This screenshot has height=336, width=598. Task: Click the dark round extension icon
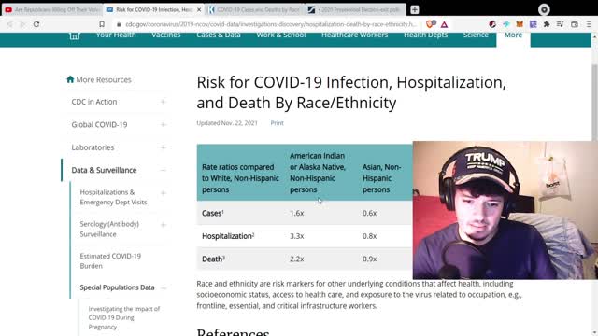click(492, 24)
